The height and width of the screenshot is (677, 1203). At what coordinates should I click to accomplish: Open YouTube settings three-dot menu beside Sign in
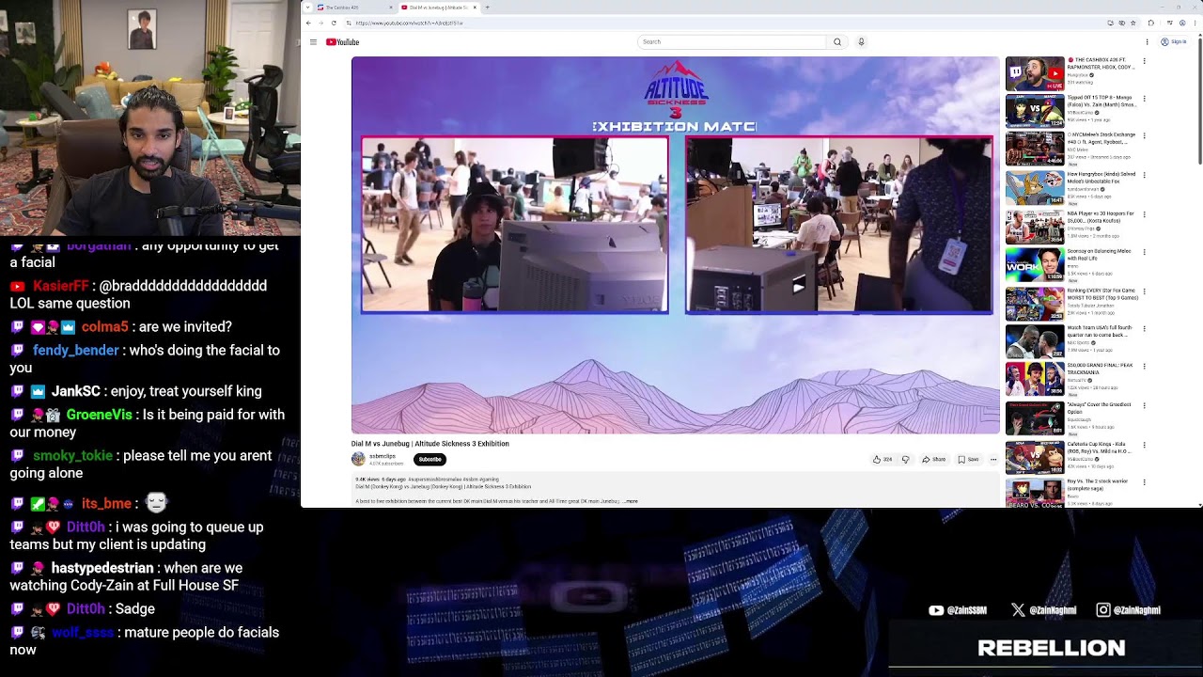point(1147,42)
